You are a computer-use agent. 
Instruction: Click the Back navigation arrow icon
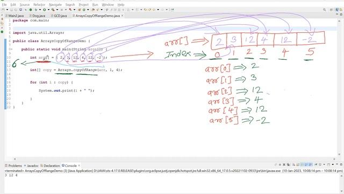[x=154, y=10]
